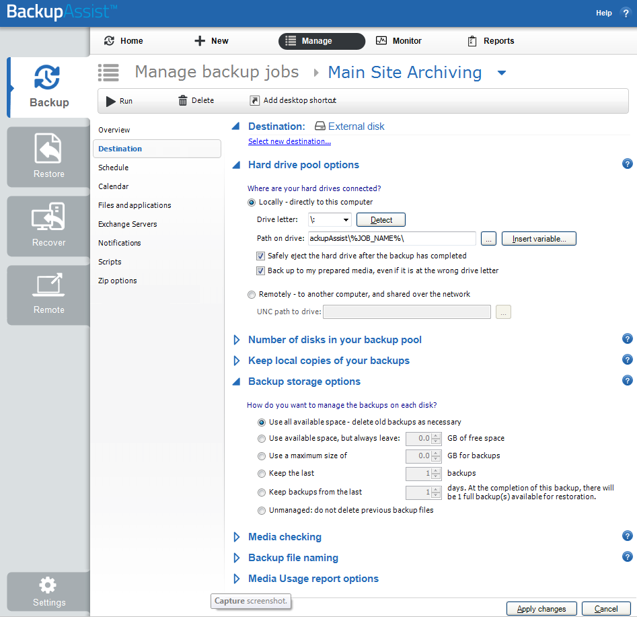Click the Help question mark icon
The image size is (637, 617).
tap(626, 13)
